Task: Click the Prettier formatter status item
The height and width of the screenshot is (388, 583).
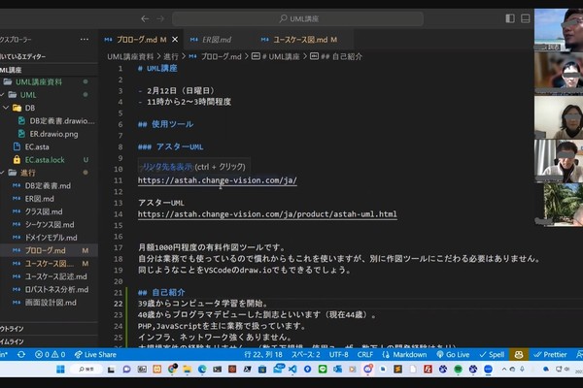Action: click(x=550, y=355)
